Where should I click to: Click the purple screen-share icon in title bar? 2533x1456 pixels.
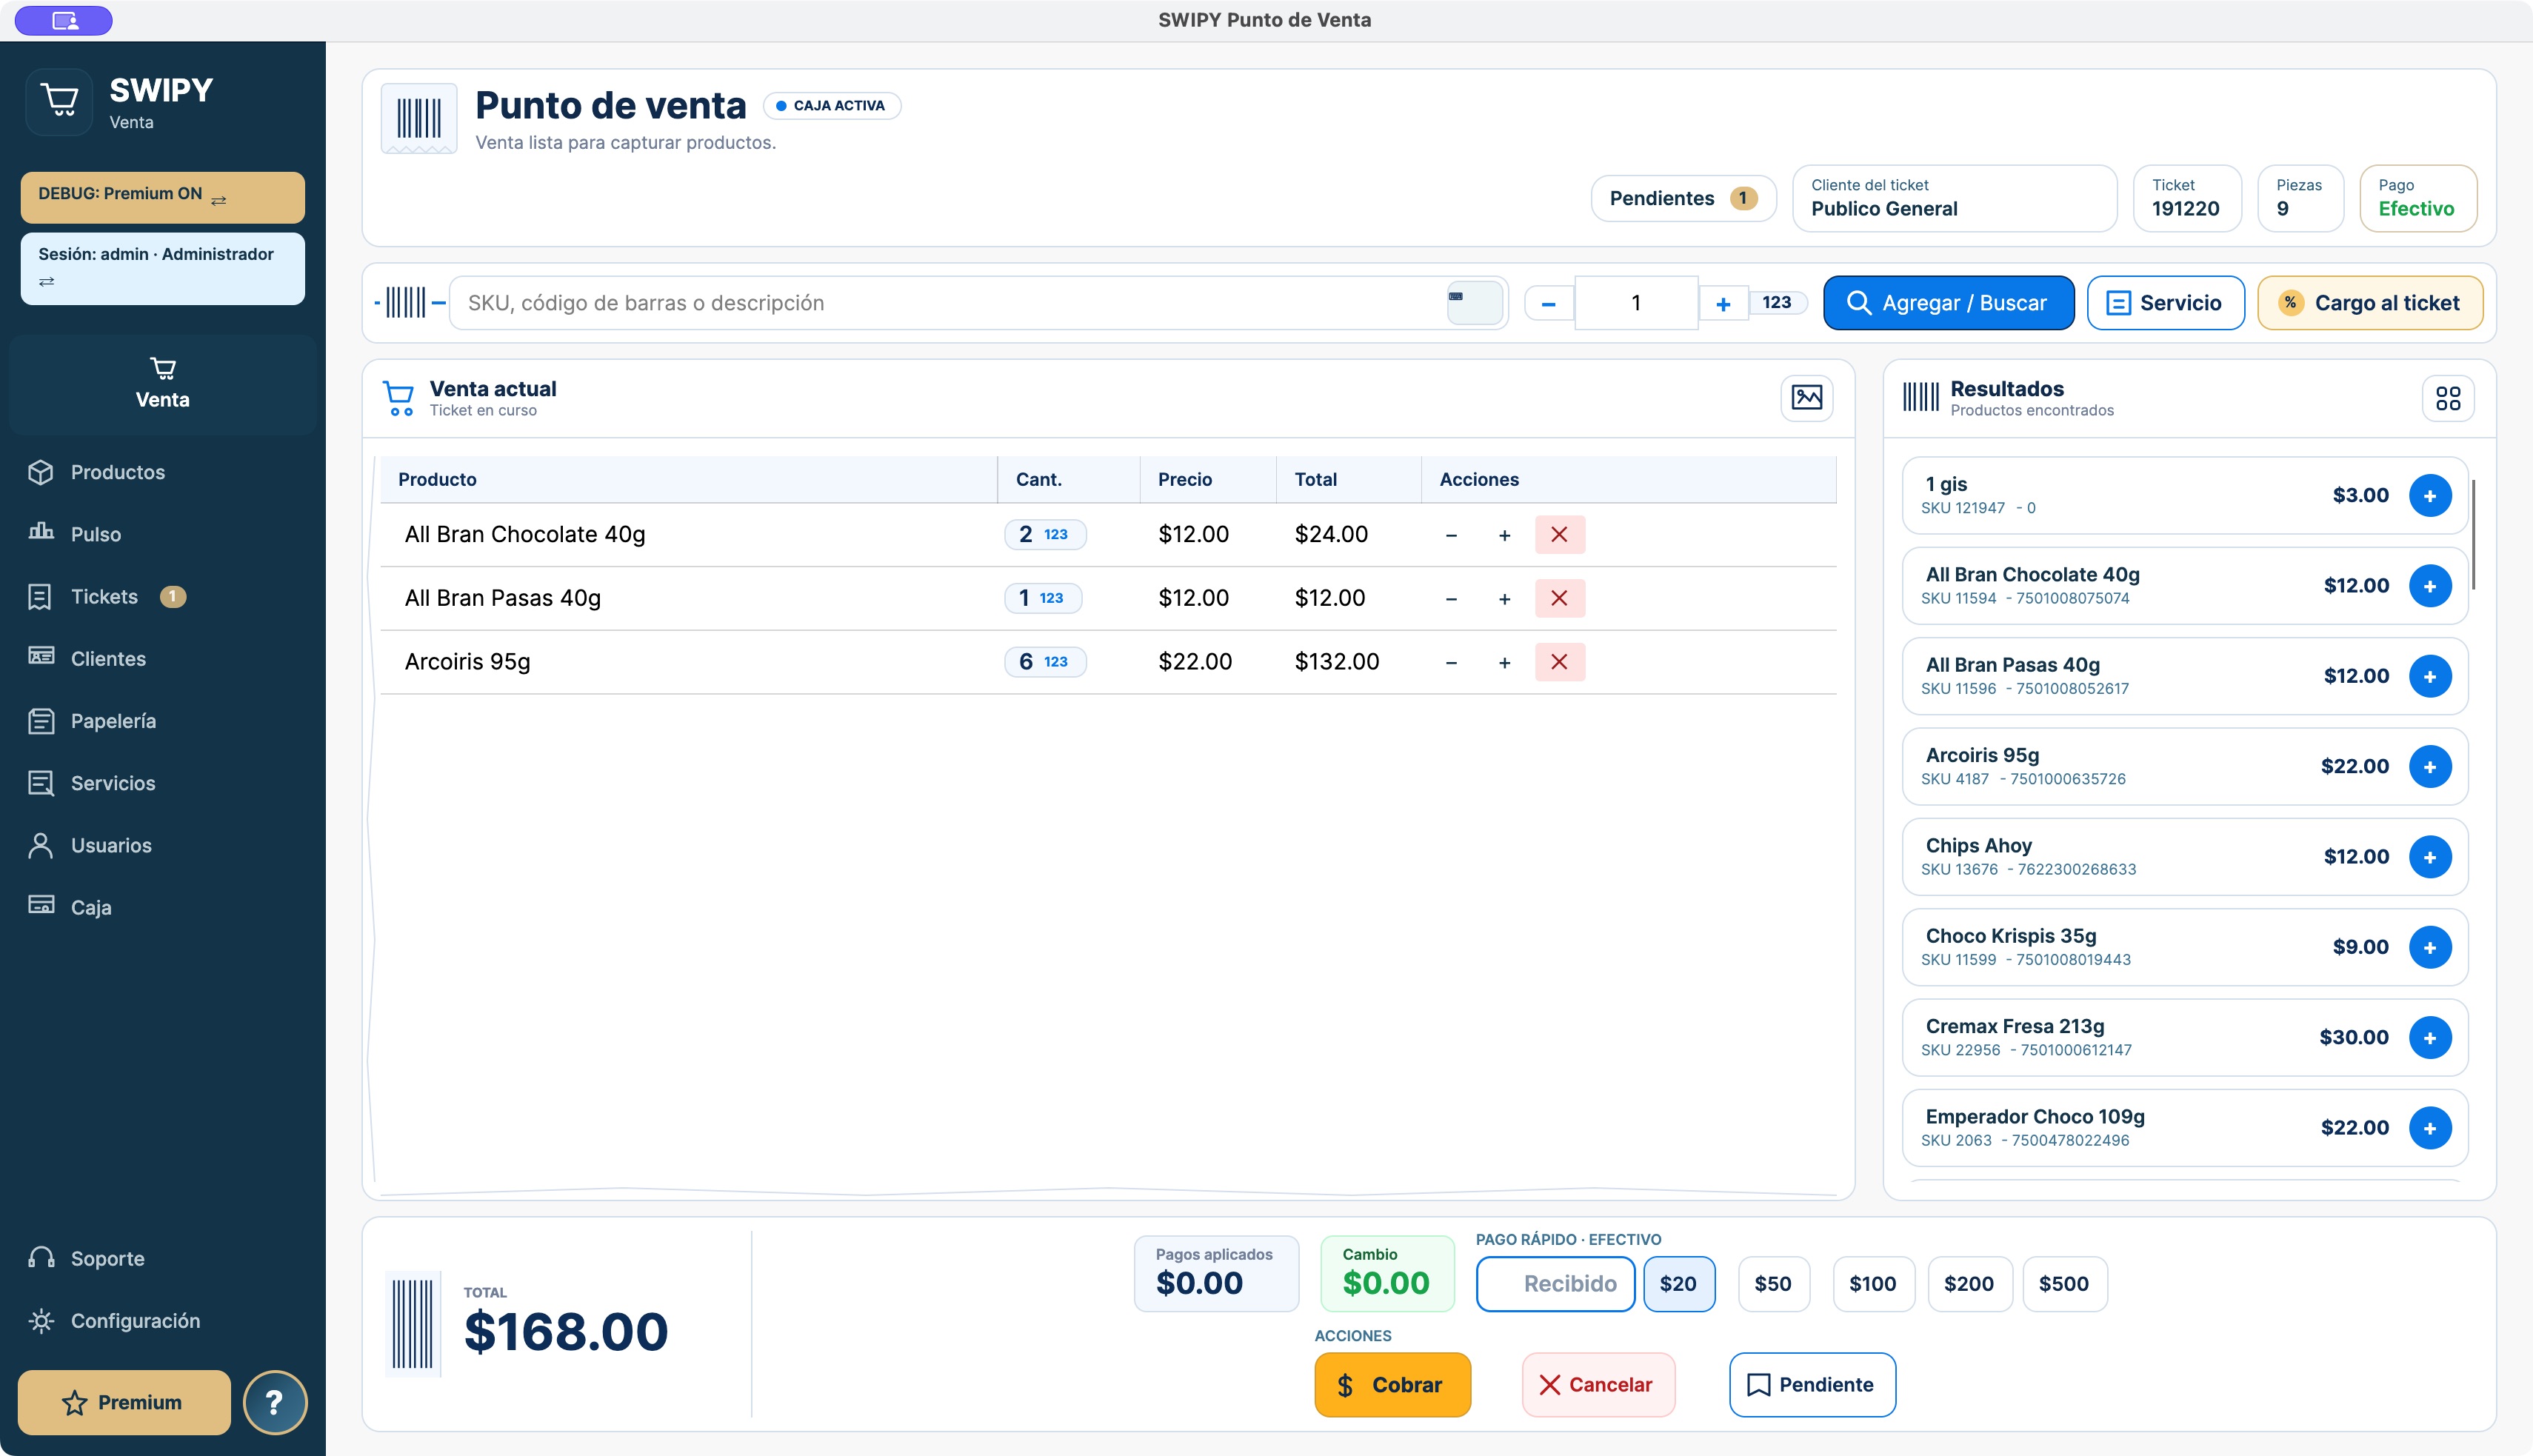(x=64, y=20)
